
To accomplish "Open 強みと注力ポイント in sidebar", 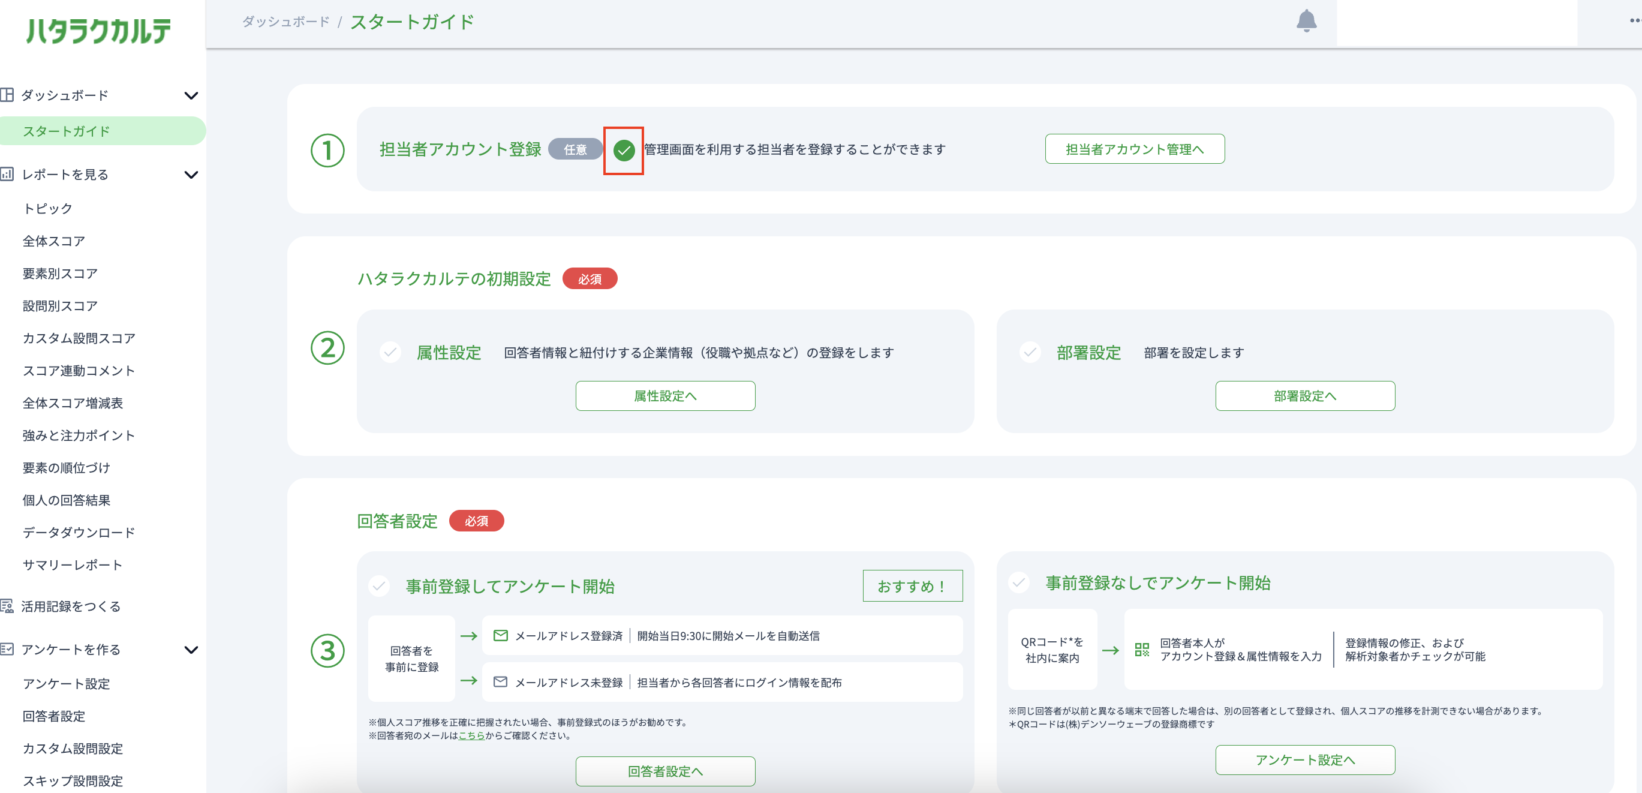I will coord(79,435).
